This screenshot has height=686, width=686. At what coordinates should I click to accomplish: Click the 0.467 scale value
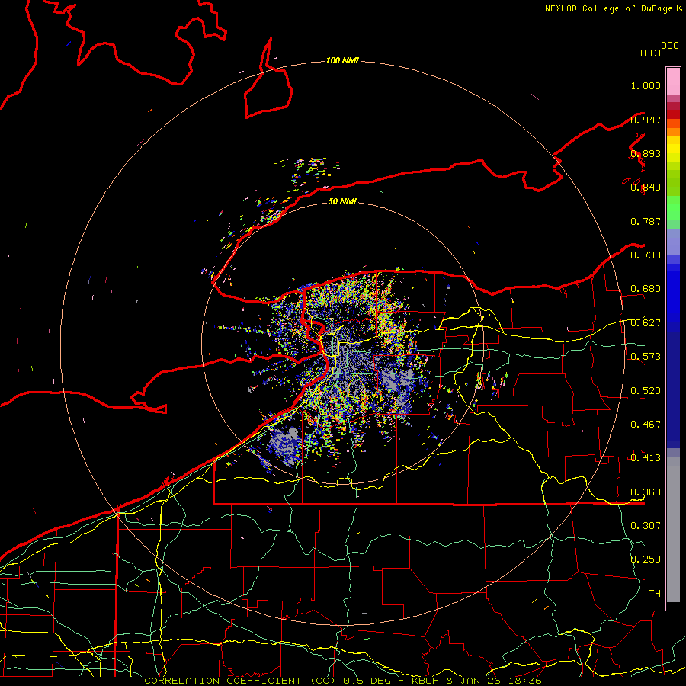point(646,425)
